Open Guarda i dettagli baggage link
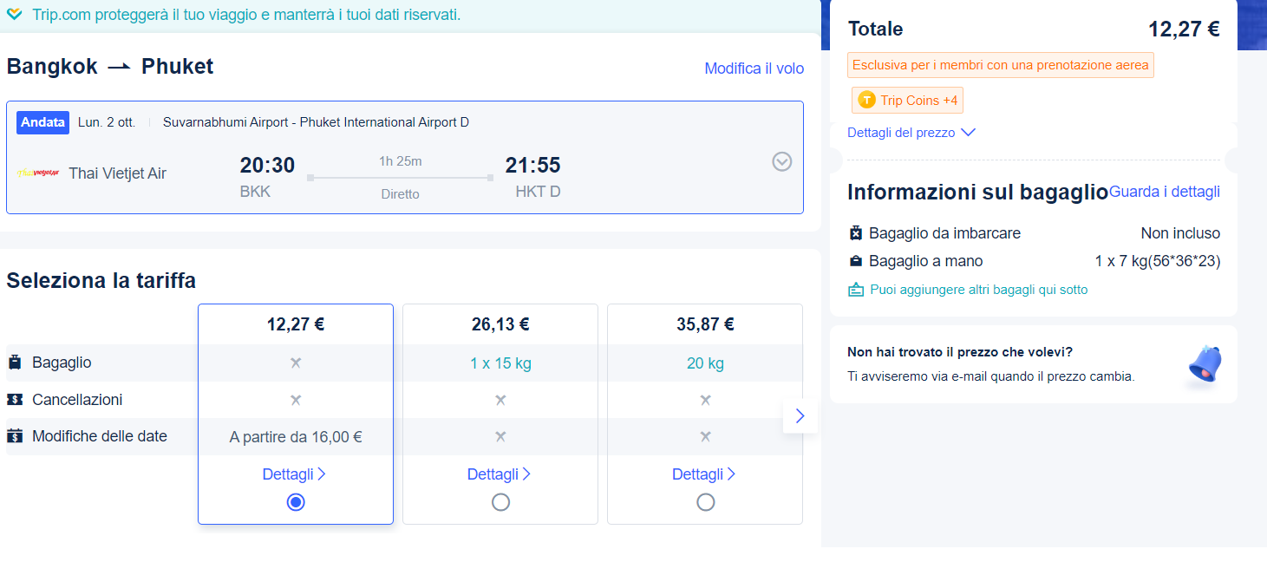The height and width of the screenshot is (562, 1267). 1164,192
